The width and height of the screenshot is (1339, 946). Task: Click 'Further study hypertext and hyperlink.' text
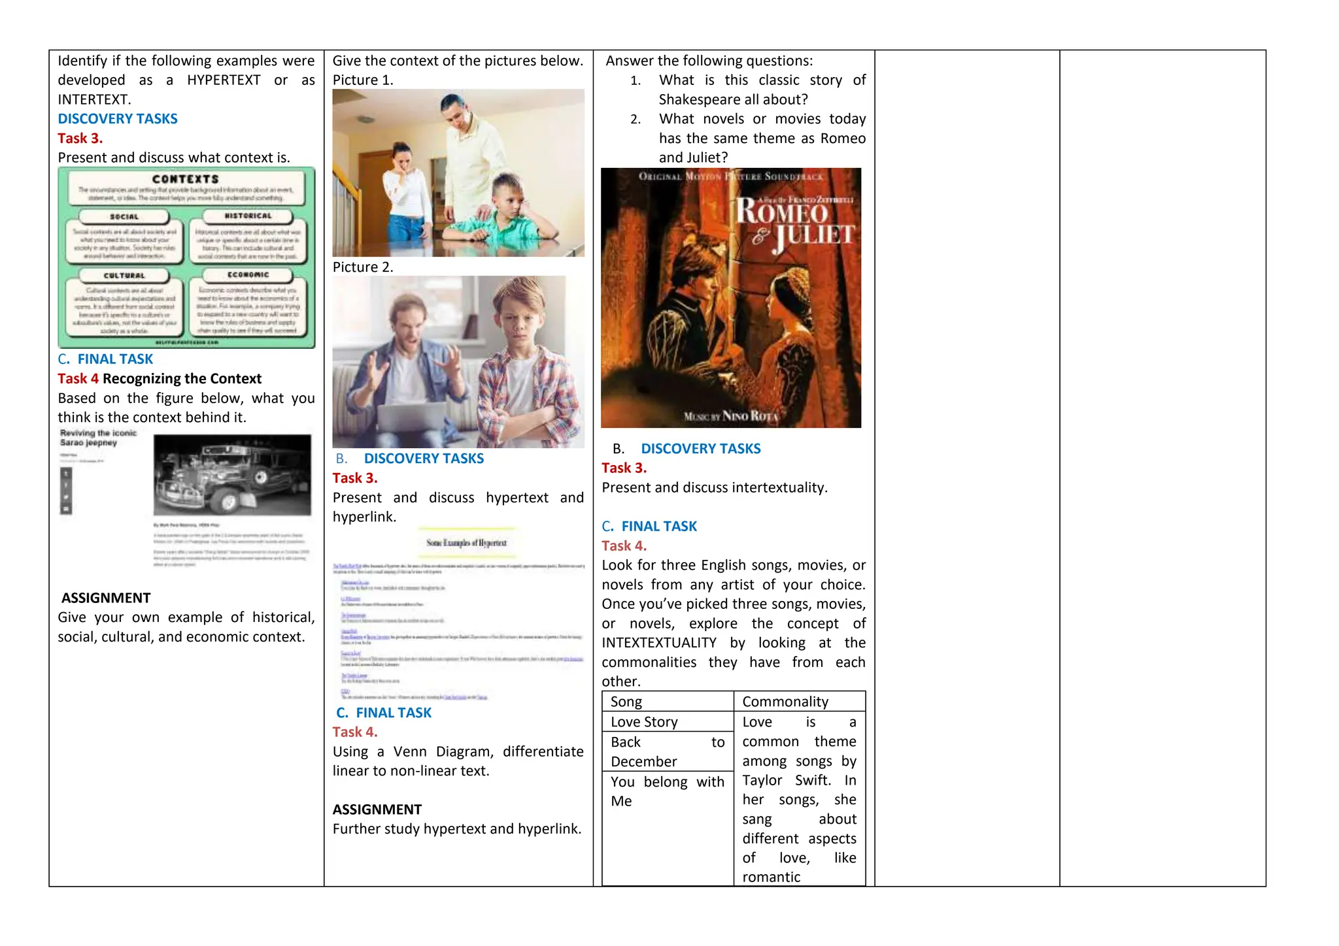coord(457,829)
